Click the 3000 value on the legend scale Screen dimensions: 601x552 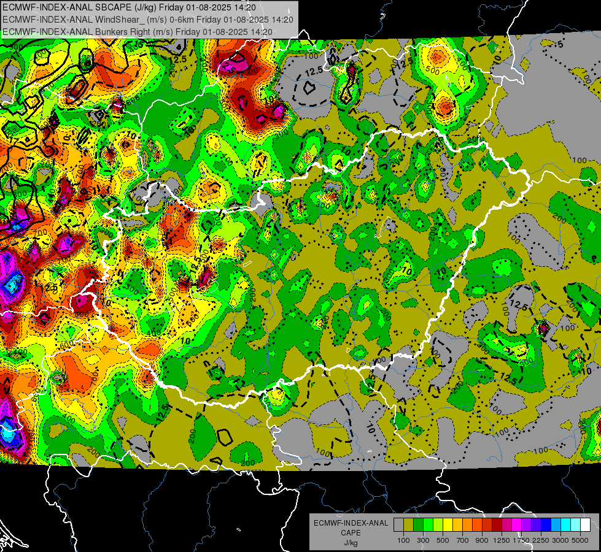click(x=560, y=540)
